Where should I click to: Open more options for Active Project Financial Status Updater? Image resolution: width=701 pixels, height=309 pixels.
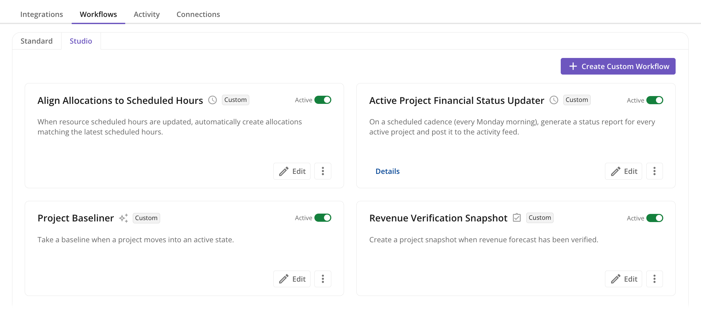[x=654, y=171]
